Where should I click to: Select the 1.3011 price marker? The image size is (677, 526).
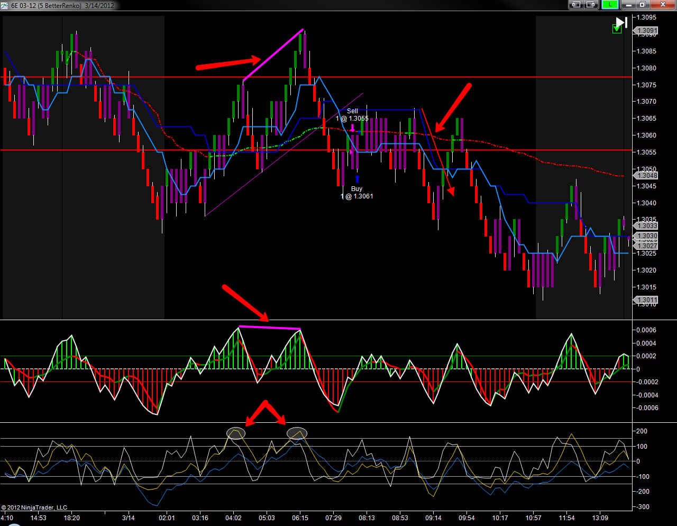[x=646, y=300]
